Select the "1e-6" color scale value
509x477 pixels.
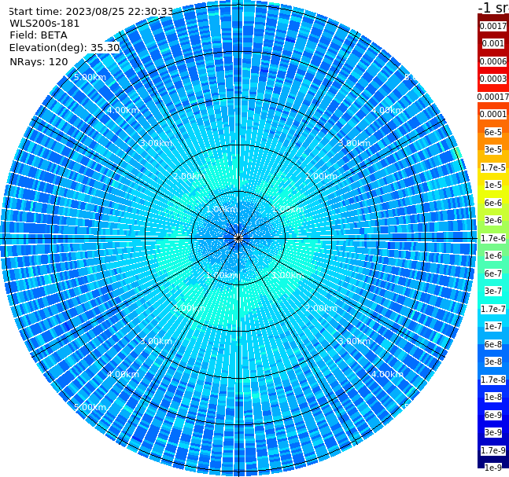(493, 255)
